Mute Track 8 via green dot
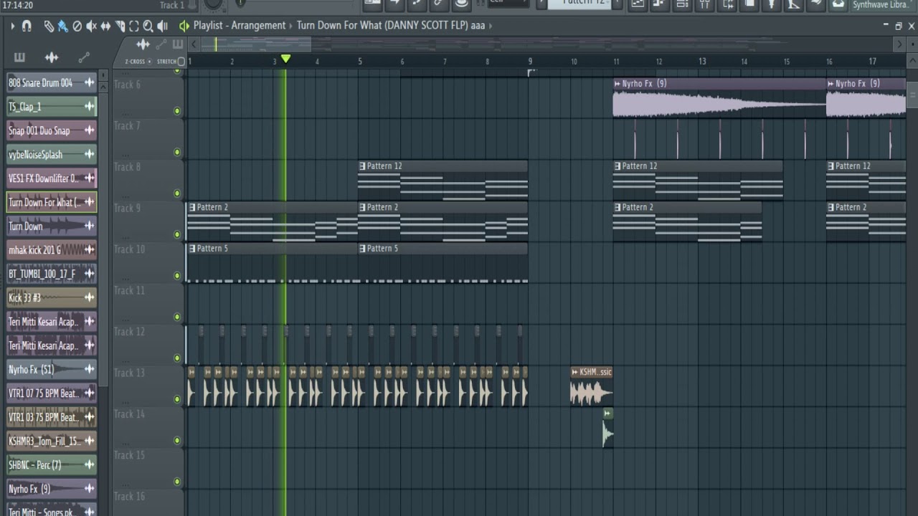 [x=177, y=193]
